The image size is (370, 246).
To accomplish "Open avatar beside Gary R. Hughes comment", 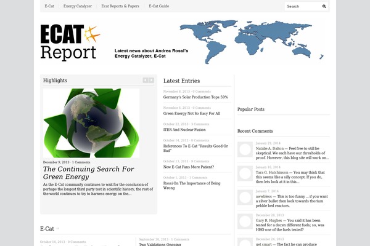I will tap(245, 221).
